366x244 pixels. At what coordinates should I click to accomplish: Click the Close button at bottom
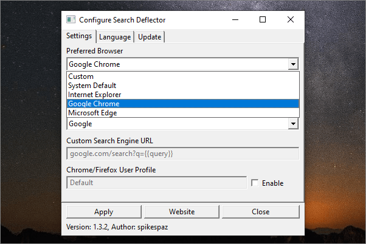(260, 212)
